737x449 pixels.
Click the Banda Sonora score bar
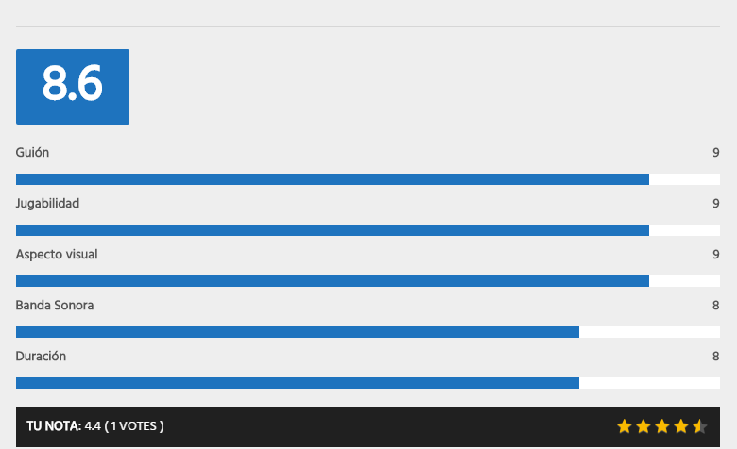click(x=368, y=332)
